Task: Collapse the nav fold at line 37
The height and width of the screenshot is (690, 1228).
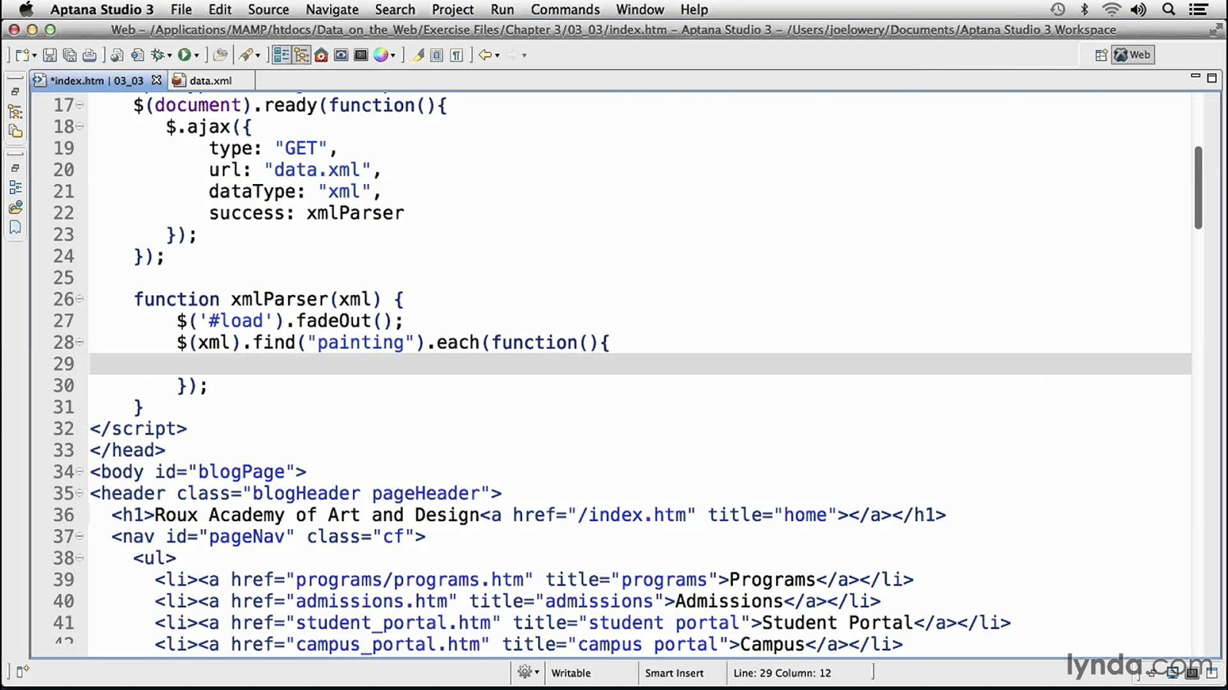Action: pos(80,536)
